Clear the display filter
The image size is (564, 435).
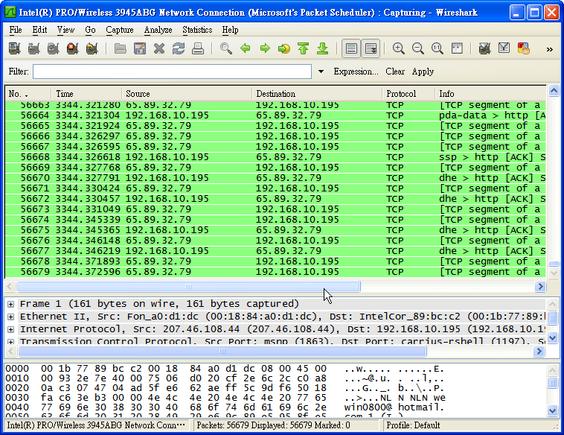395,72
